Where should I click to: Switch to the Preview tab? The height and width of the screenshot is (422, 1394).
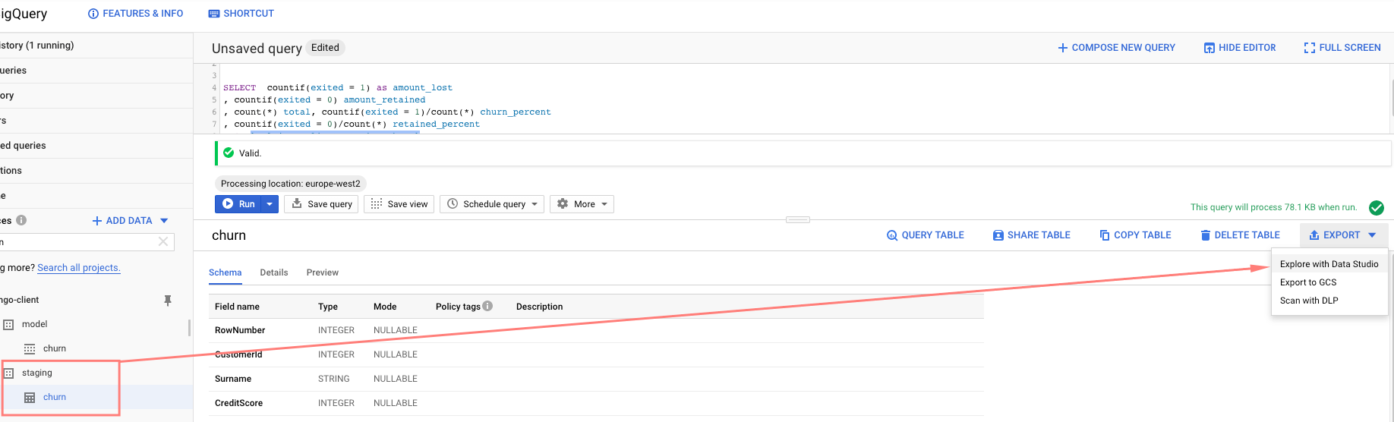(x=323, y=272)
